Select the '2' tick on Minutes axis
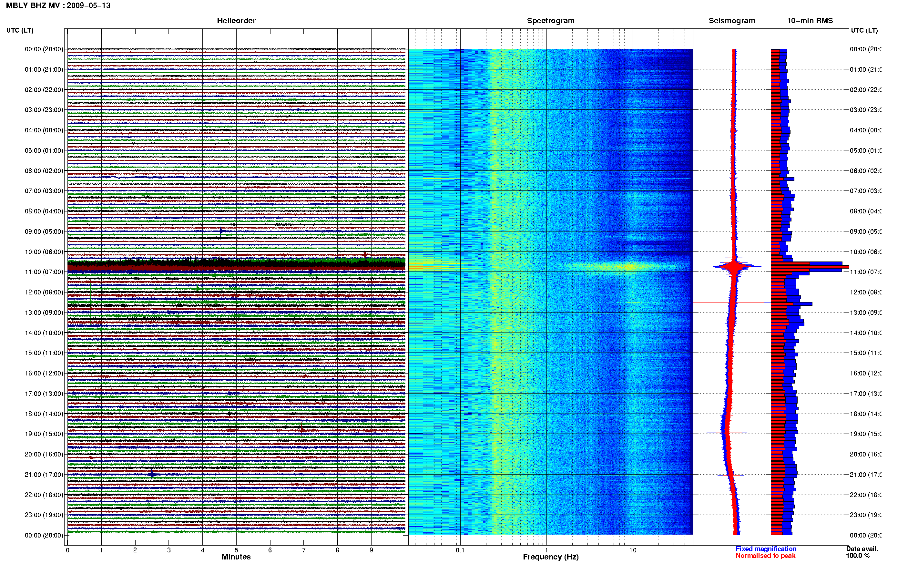 135,550
